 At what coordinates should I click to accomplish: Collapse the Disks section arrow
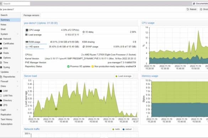point(18,86)
